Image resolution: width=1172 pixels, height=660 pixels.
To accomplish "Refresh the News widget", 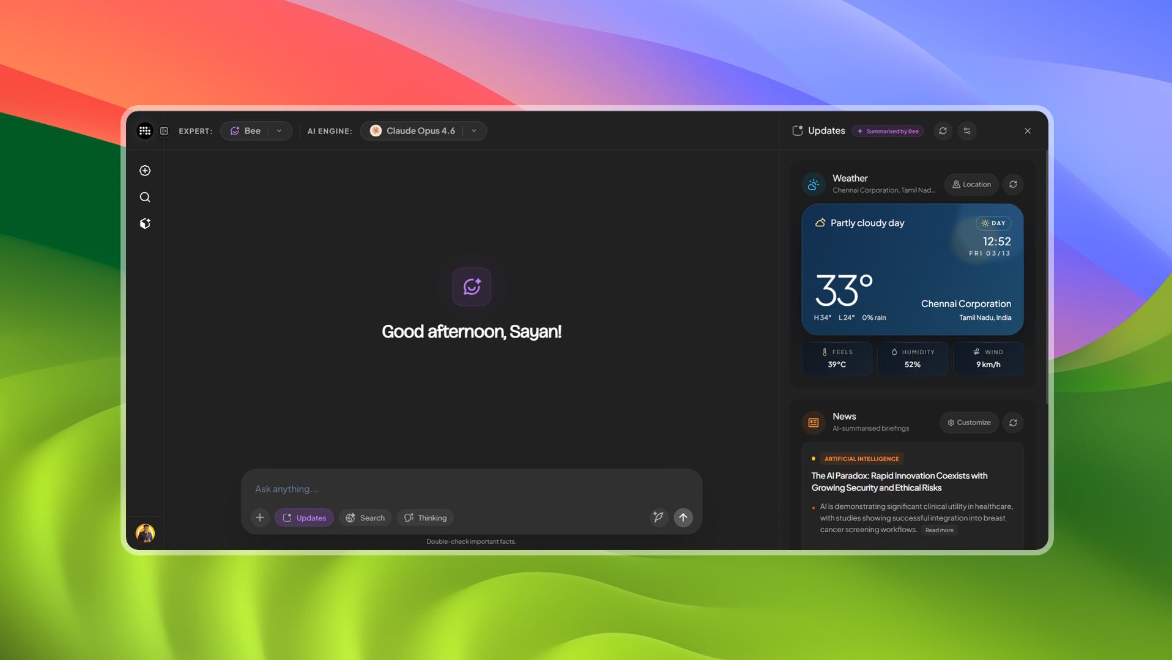I will (x=1013, y=423).
